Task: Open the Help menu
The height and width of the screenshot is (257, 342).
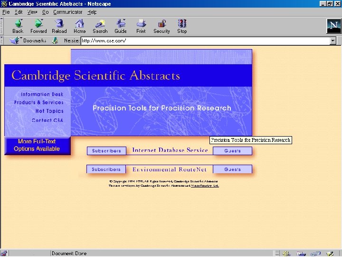Action: [92, 12]
